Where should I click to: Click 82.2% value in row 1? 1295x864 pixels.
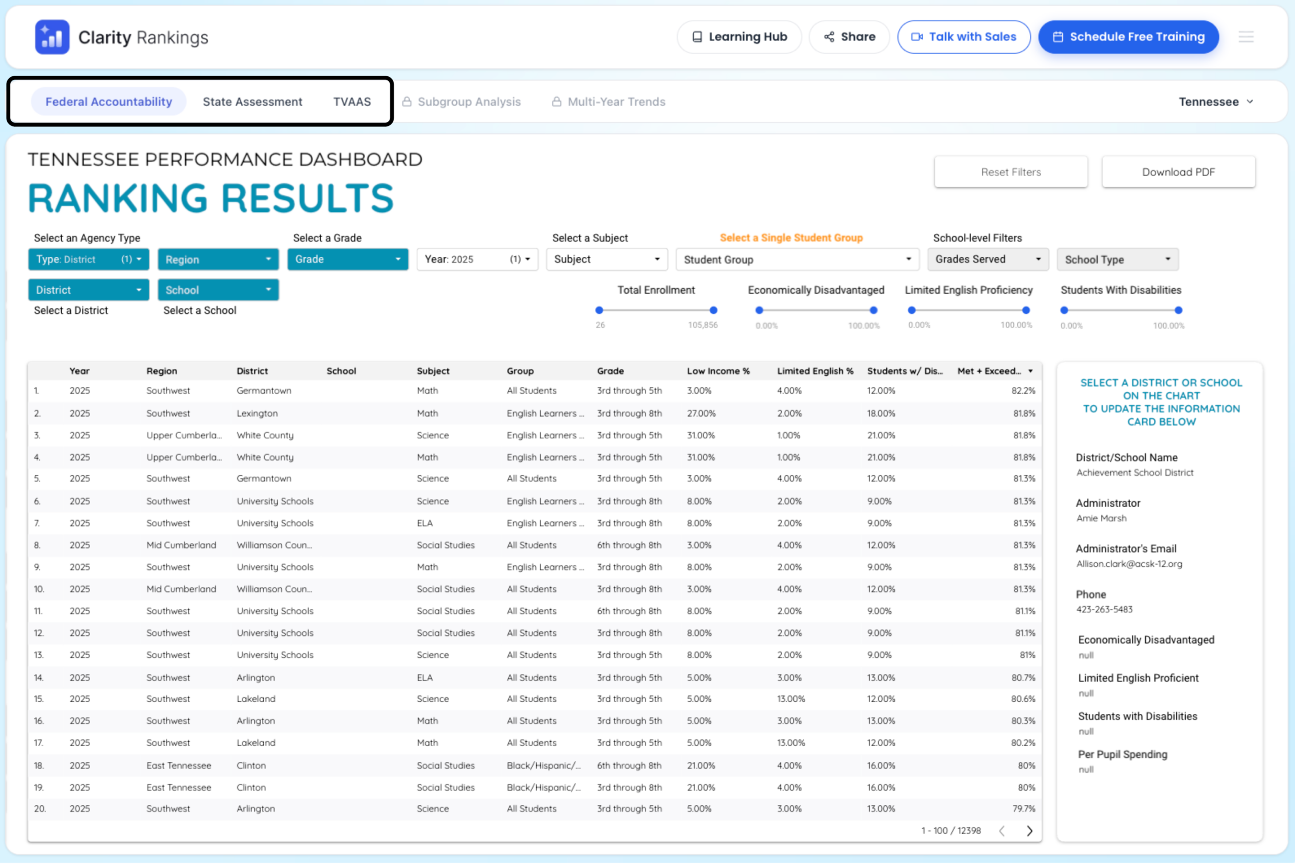click(x=1023, y=391)
